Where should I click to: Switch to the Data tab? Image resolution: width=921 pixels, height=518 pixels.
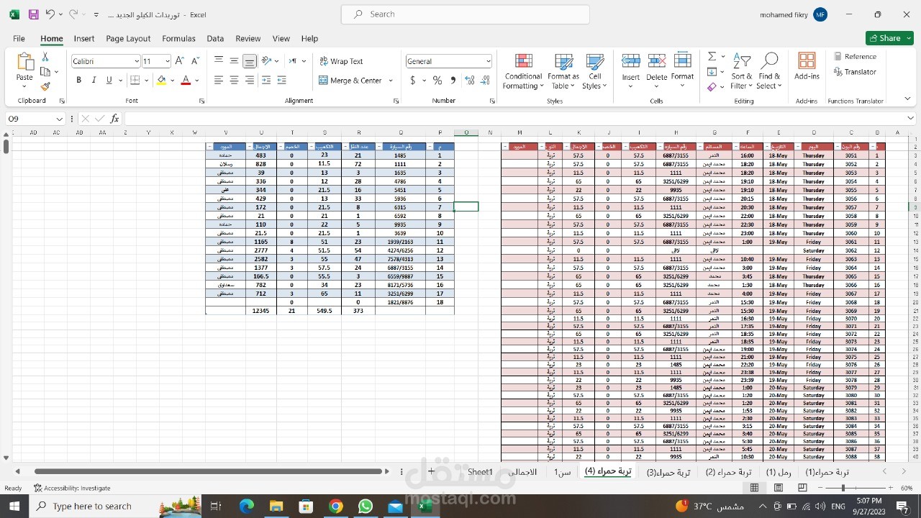(215, 38)
